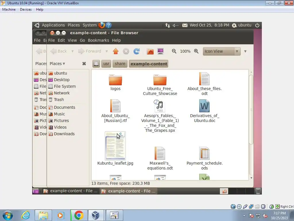Click the vertical scrollbar handle
This screenshot has width=294, height=221.
(x=251, y=110)
